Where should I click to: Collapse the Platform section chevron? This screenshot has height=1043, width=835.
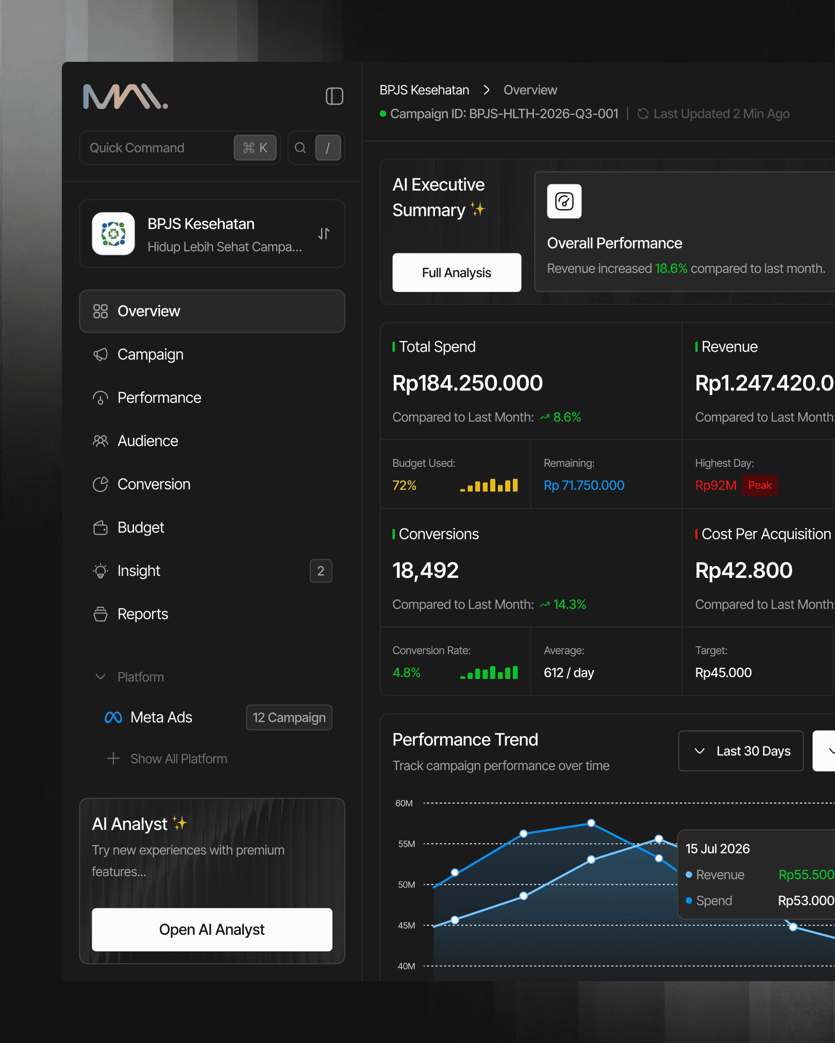101,677
